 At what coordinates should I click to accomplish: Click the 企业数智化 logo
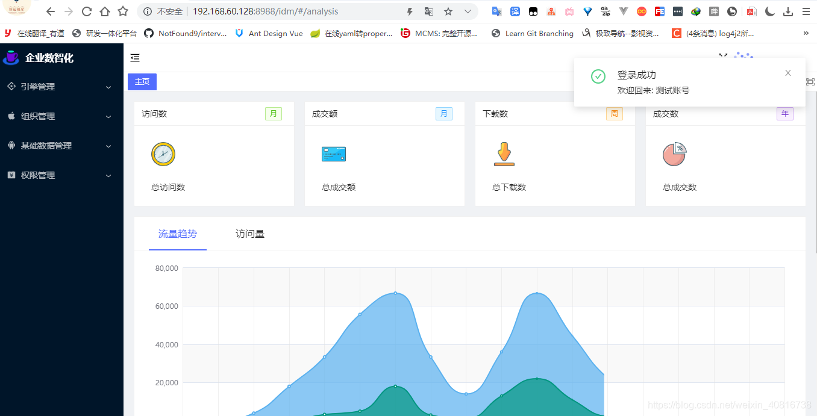[39, 58]
